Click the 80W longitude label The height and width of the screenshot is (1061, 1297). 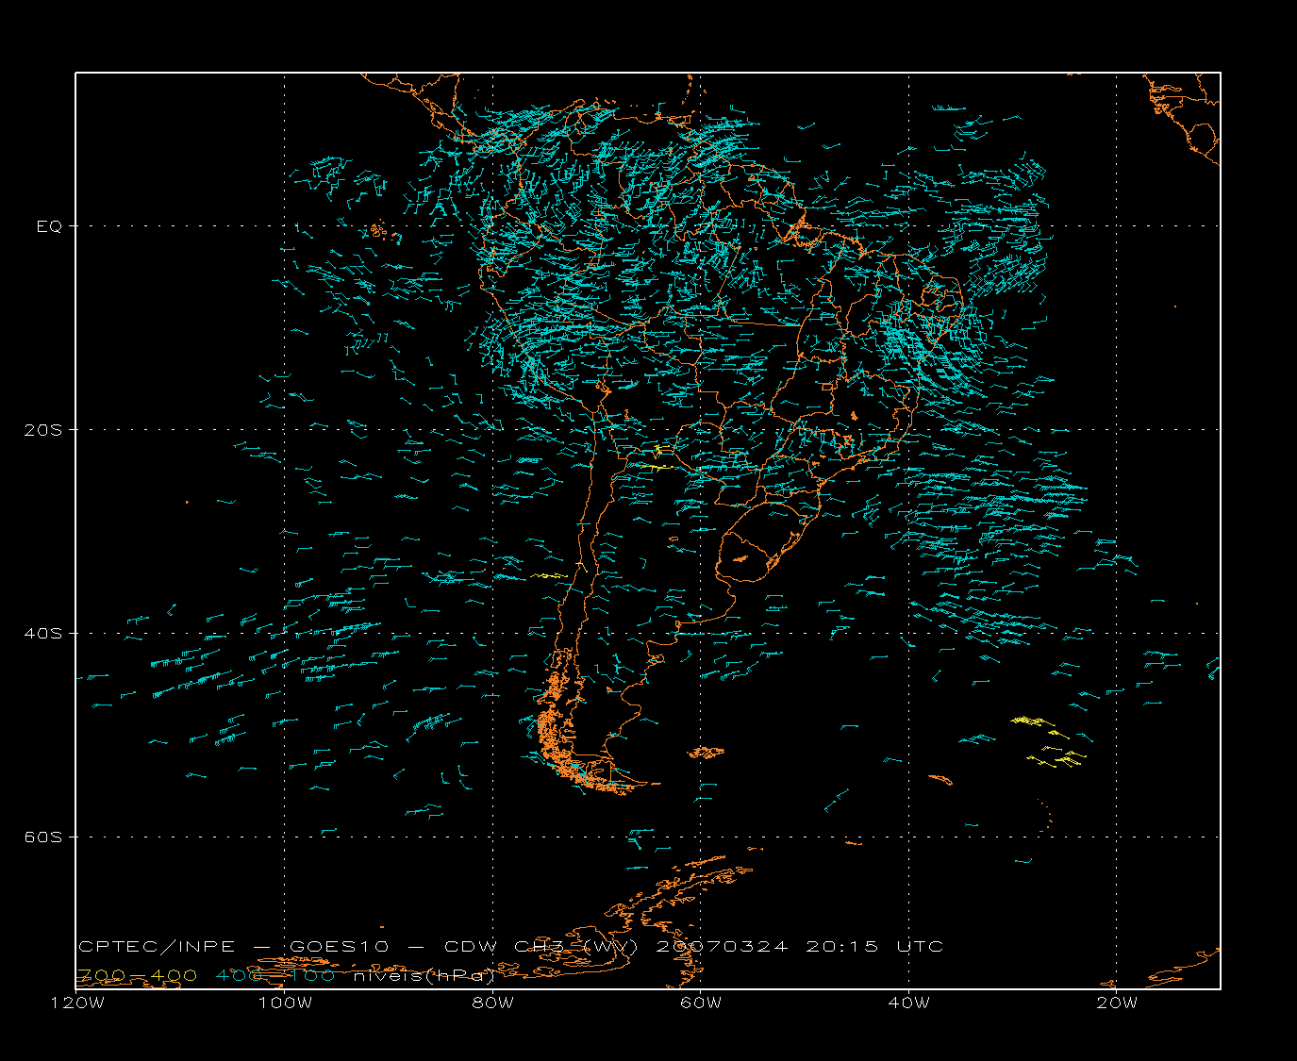[x=493, y=1003]
